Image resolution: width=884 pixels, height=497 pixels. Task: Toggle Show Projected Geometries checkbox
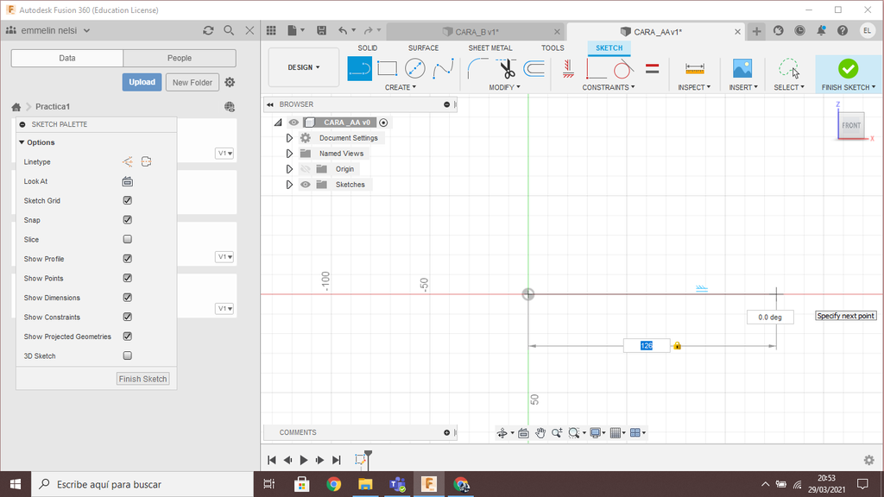(x=128, y=337)
